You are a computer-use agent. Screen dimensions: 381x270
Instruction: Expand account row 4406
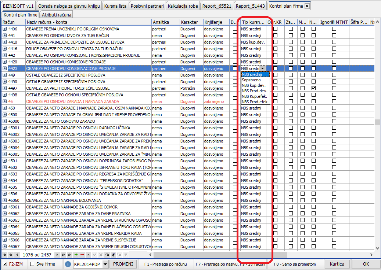5,29
